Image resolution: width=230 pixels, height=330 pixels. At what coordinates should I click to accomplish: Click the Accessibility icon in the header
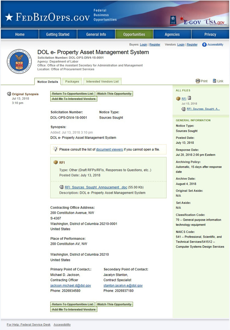204,45
